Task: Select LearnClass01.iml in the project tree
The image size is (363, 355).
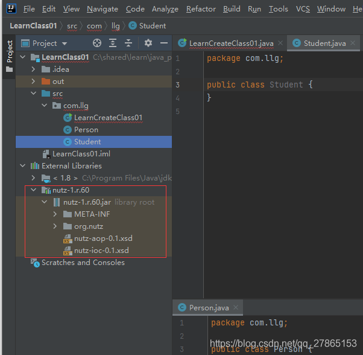Action: (81, 154)
